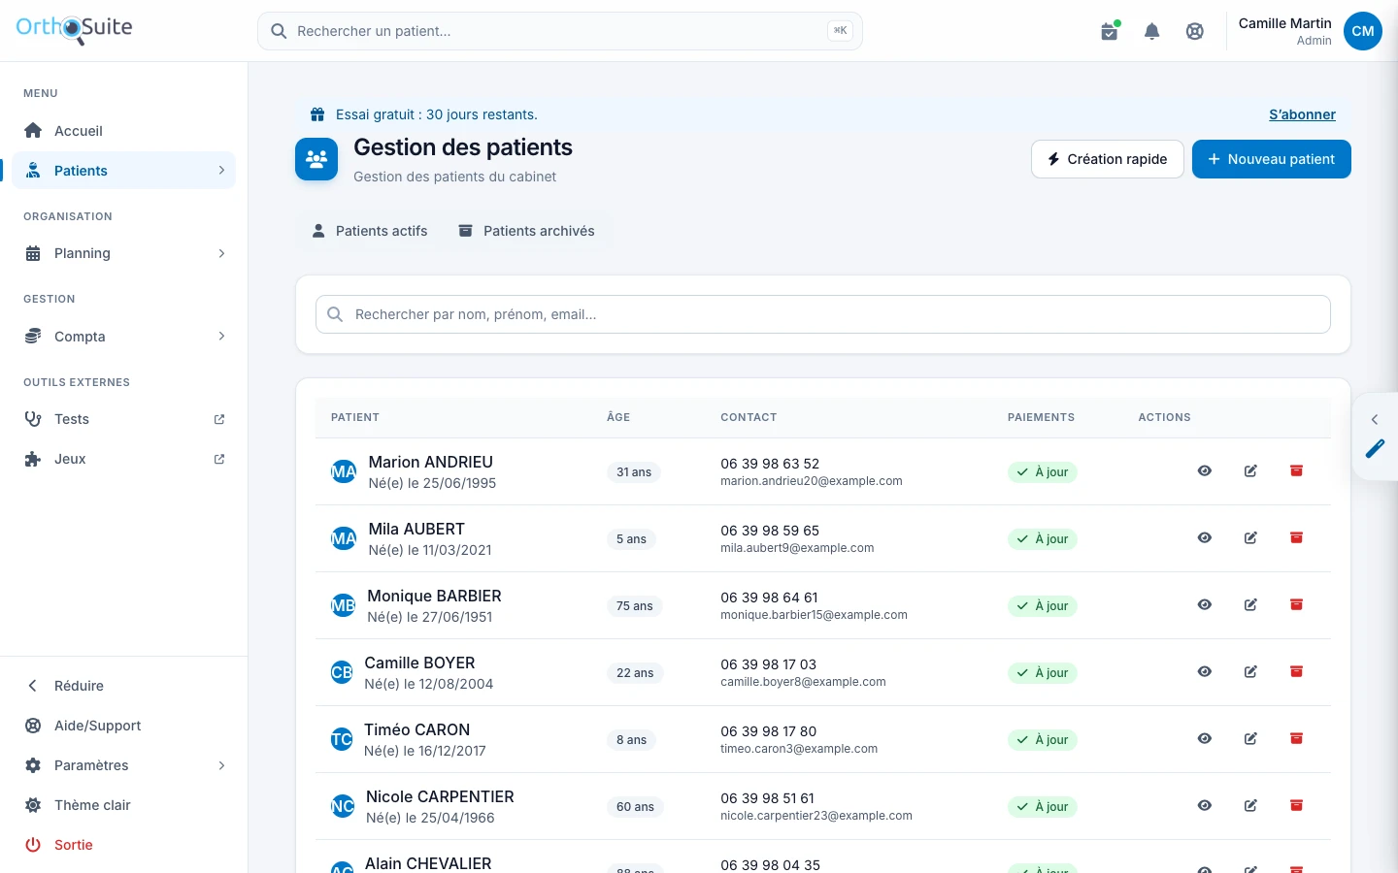Image resolution: width=1398 pixels, height=873 pixels.
Task: Archive Nicole CARPENTIER's record
Action: tap(1296, 806)
